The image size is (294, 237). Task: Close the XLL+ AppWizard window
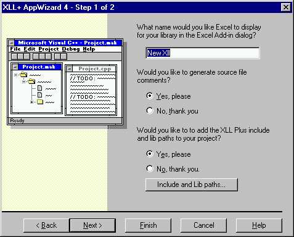point(285,7)
